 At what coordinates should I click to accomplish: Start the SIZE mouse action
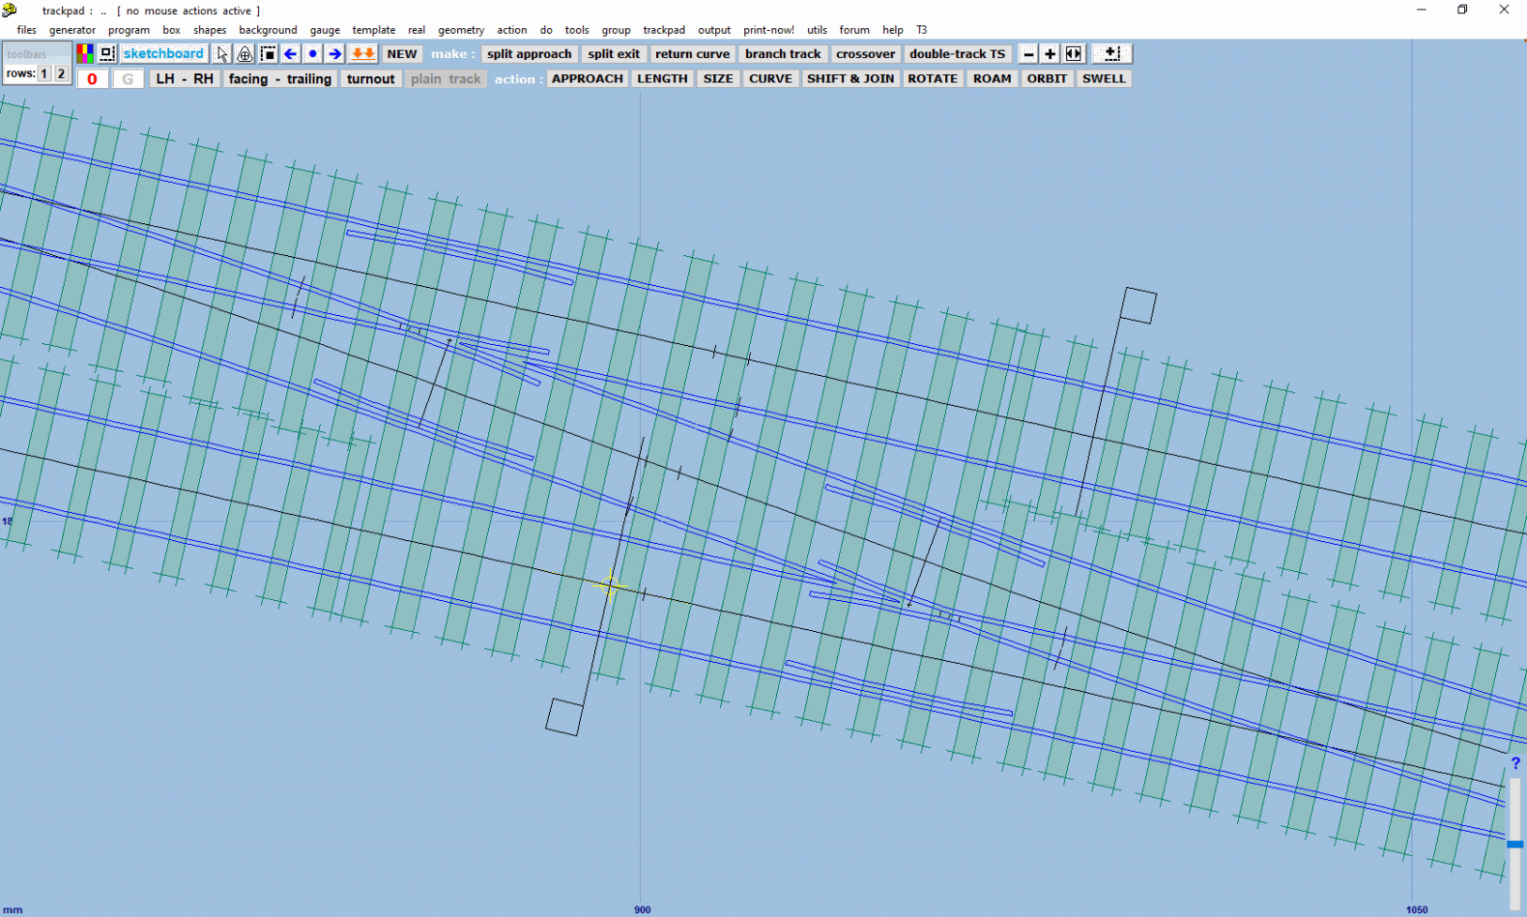click(718, 79)
